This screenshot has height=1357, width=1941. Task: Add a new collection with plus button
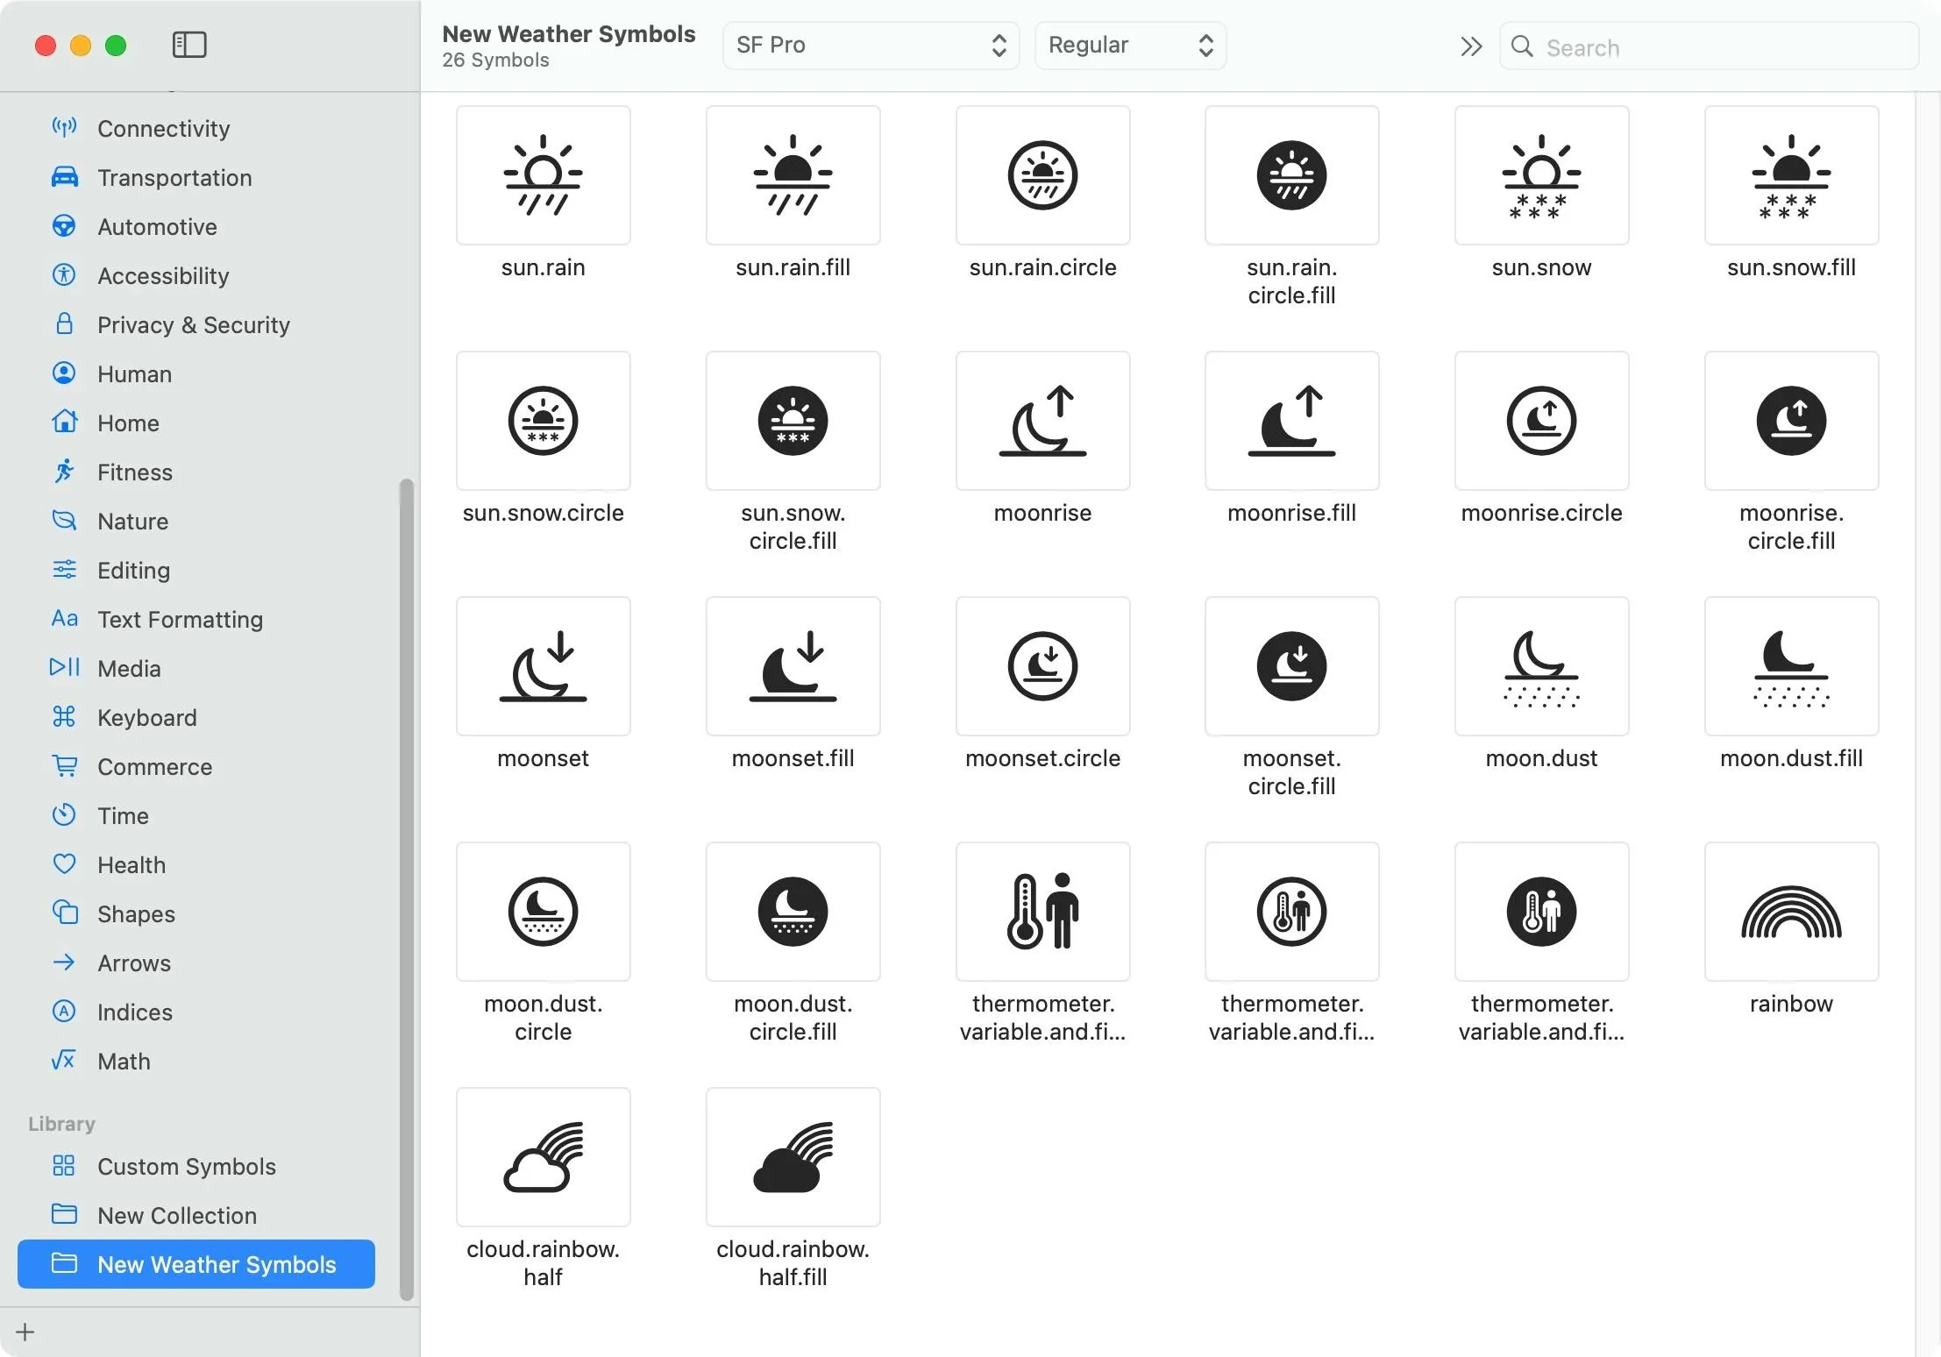[25, 1332]
